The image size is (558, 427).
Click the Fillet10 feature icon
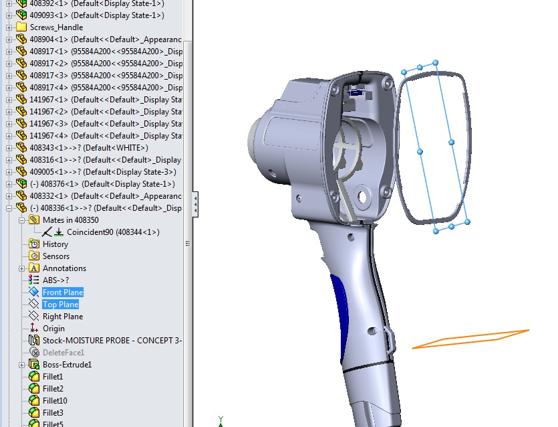point(34,401)
